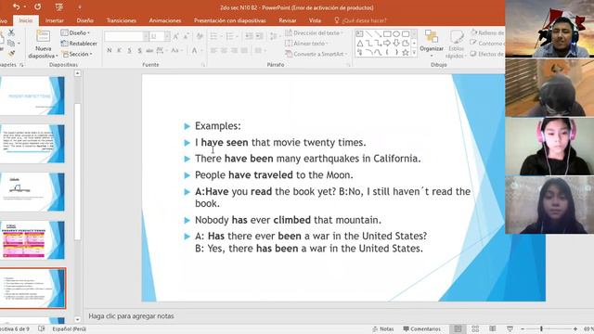This screenshot has width=594, height=334.
Task: Start slideshow from the status bar icon
Action: pyautogui.click(x=510, y=328)
